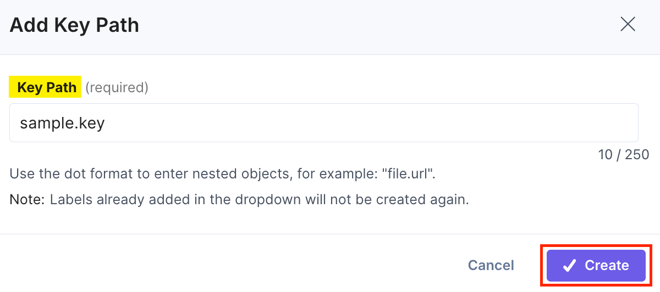Click the bold Note: word

tap(27, 199)
